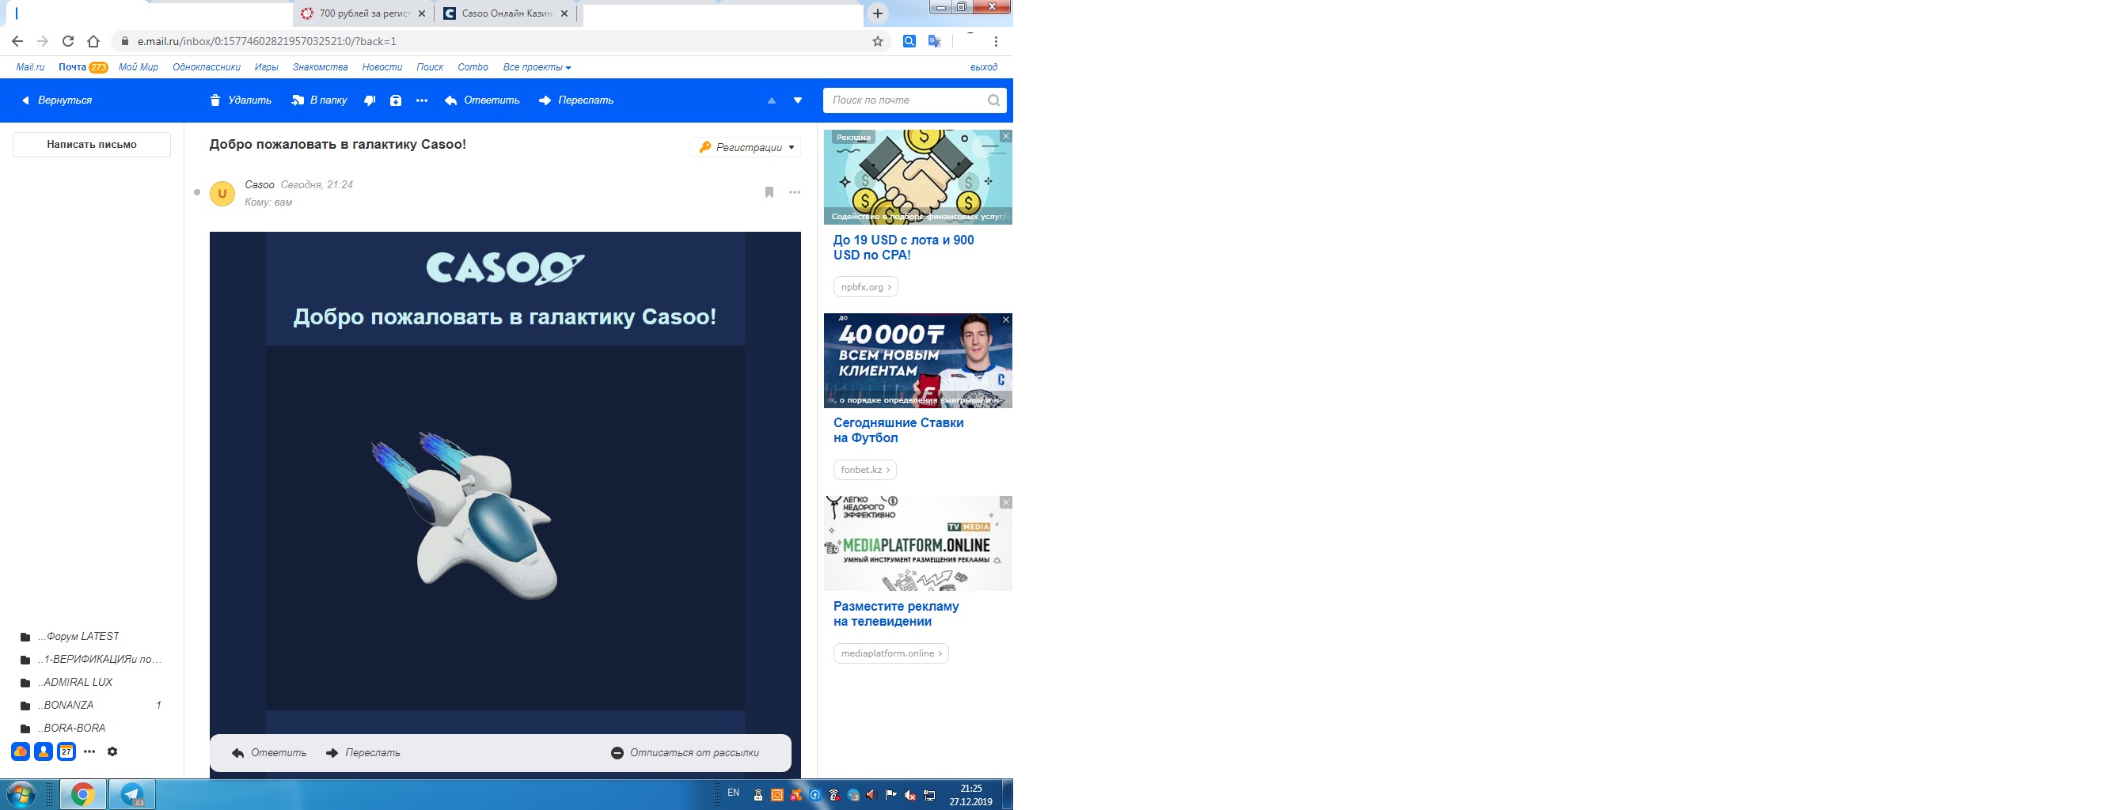Open a new browser tab

pos(878,13)
